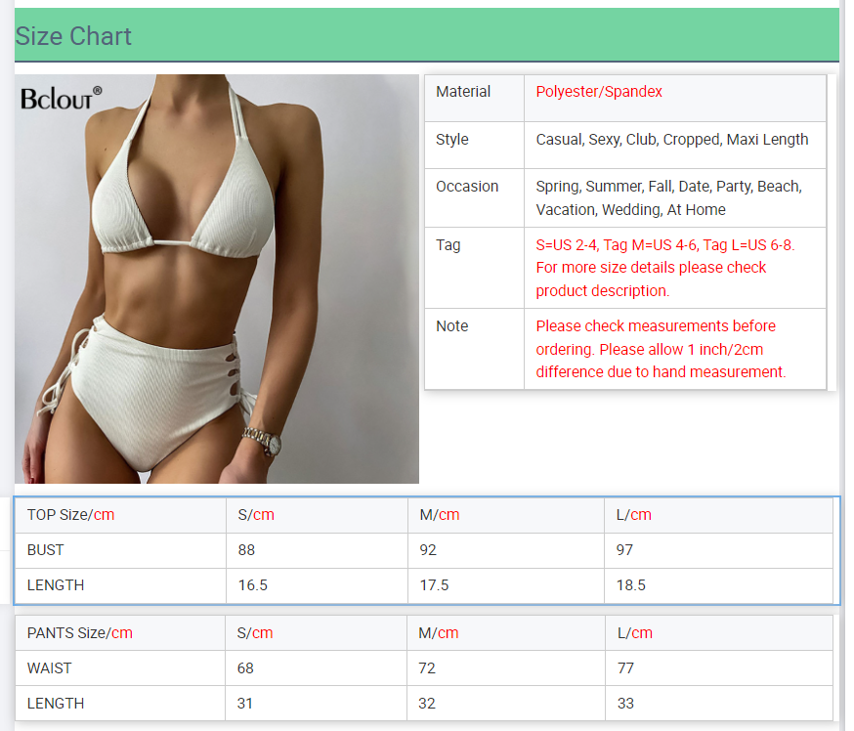Viewport: 854px width, 731px height.
Task: Click the Tag size details text
Action: [x=664, y=268]
